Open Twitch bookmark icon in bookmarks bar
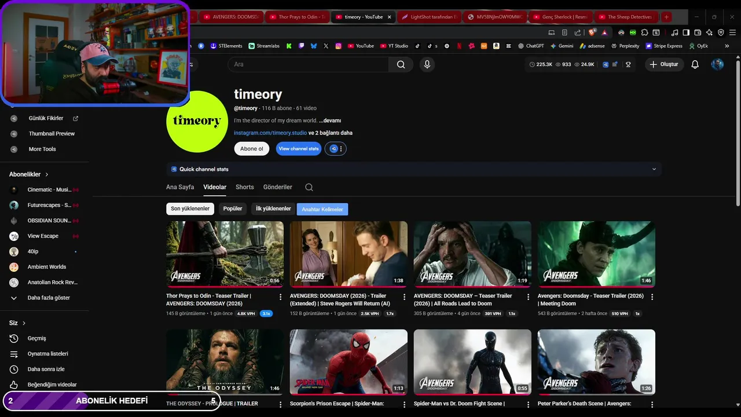Screen dimensions: 741x417 [301, 46]
